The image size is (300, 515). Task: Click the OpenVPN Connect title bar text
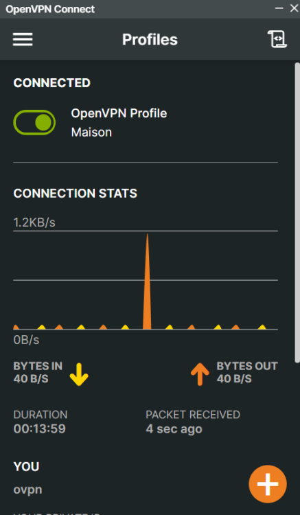(x=50, y=9)
